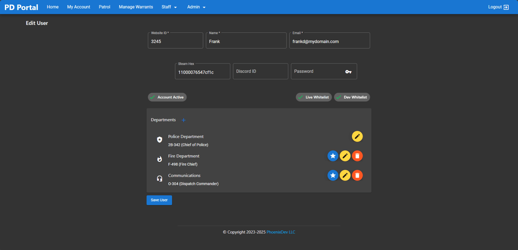
Task: Edit the Police Department assignment
Action: [357, 136]
